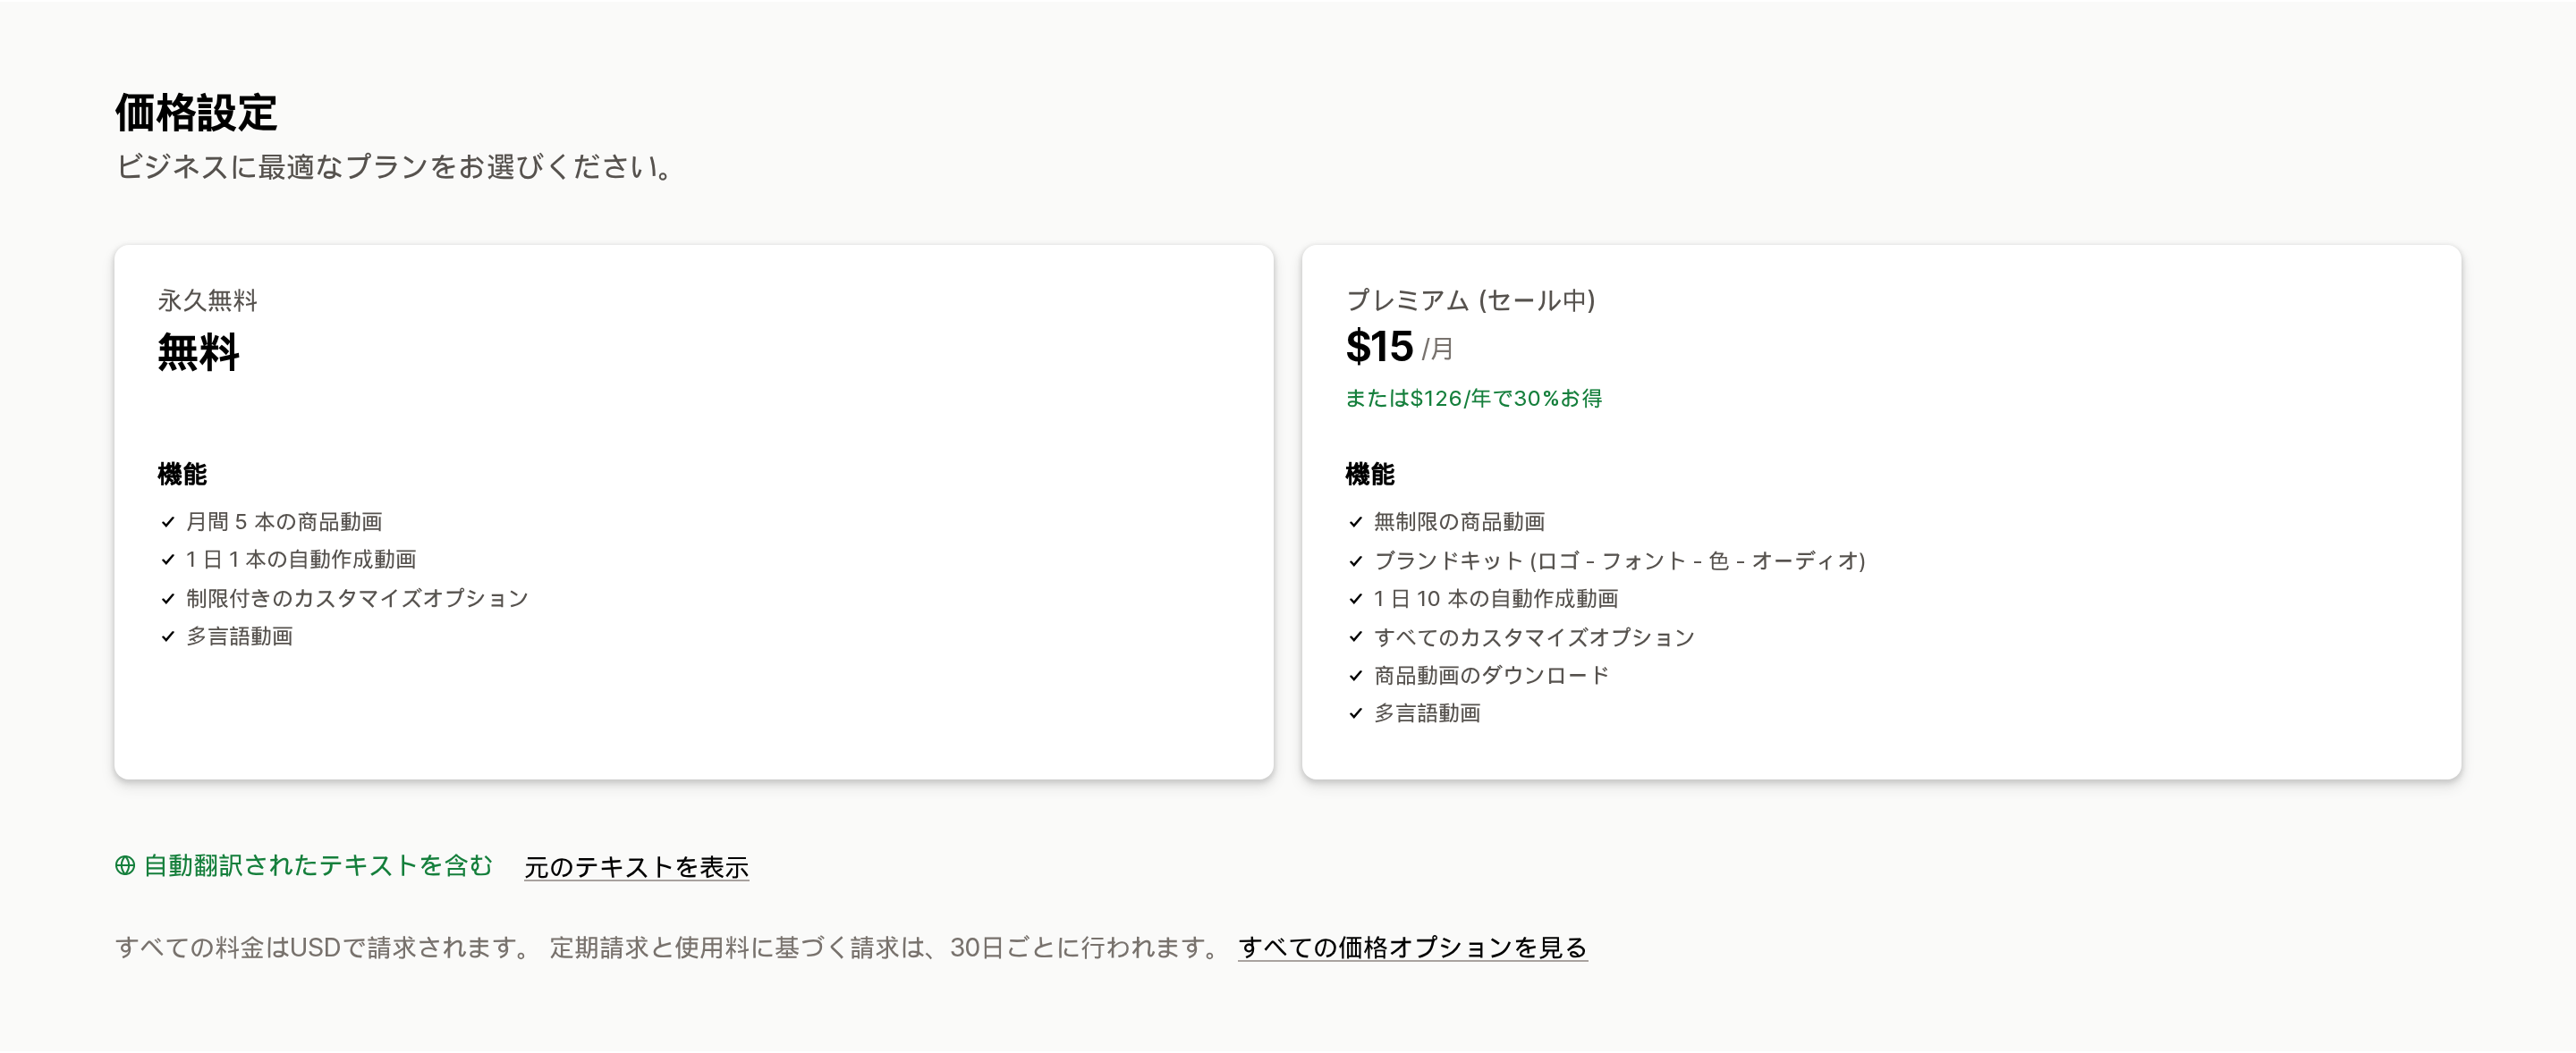Click the globe icon beside 自動翻訳されたテキストを含む
2576x1053 pixels.
tap(125, 865)
